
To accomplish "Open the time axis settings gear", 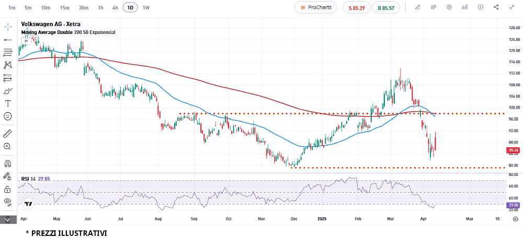I will pos(515,219).
